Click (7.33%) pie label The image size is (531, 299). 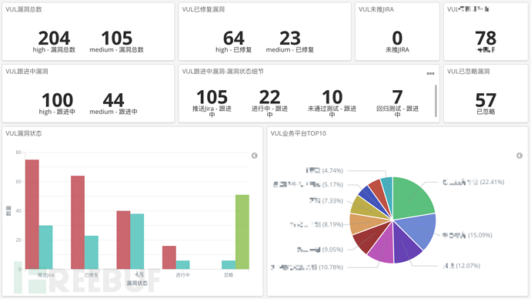332,200
